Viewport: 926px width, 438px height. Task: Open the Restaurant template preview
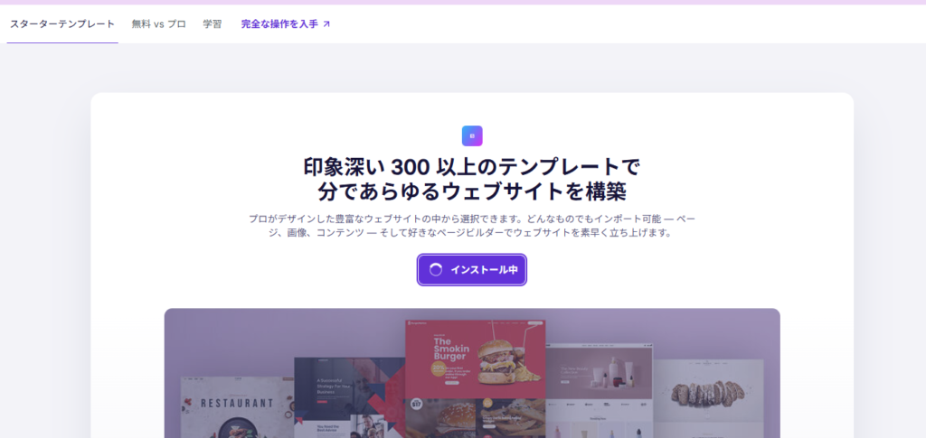(238, 407)
